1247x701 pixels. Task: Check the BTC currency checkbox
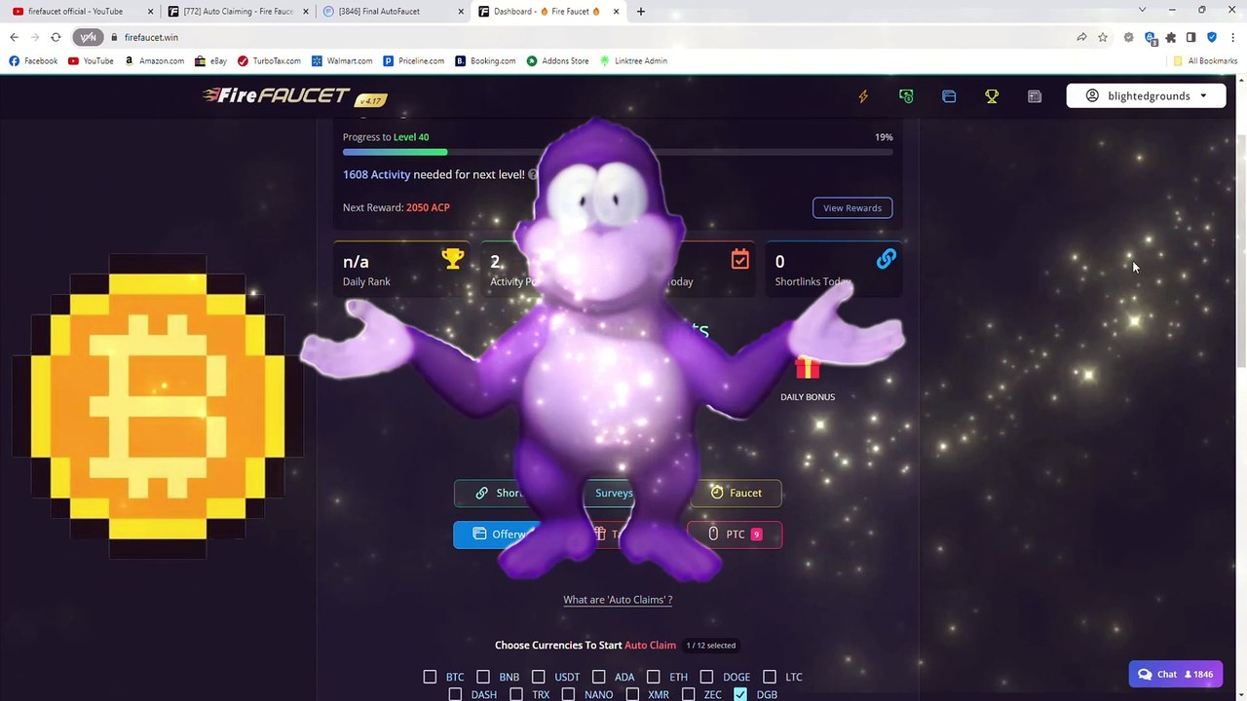tap(430, 677)
